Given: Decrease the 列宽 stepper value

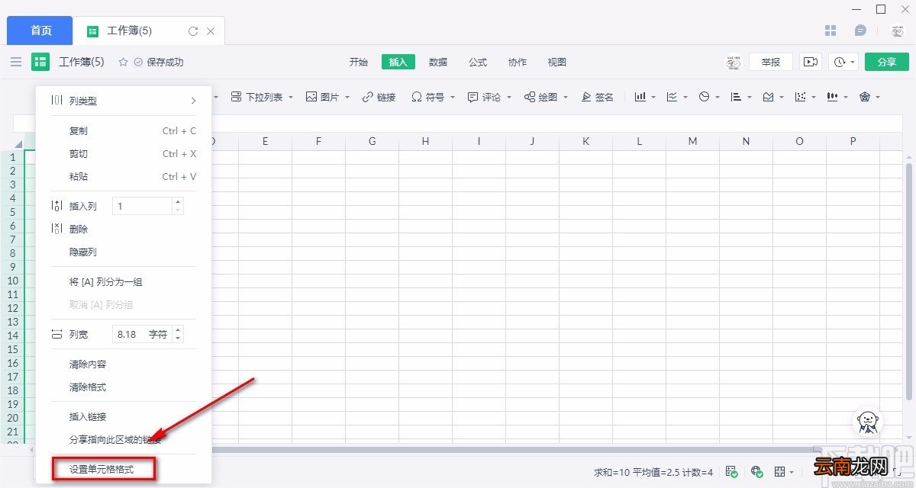Looking at the screenshot, I should (179, 339).
